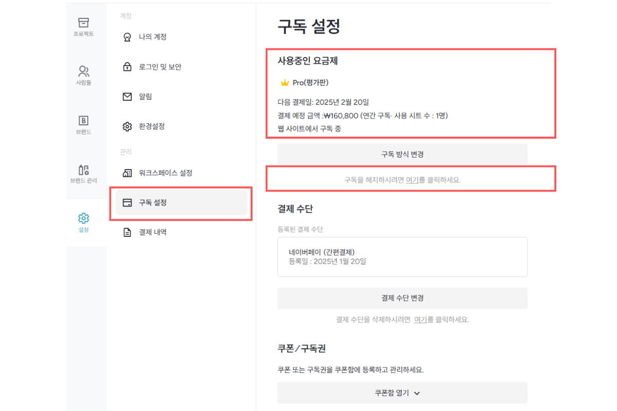Go to 워크스페이스 설정
617x411 pixels.
(165, 173)
